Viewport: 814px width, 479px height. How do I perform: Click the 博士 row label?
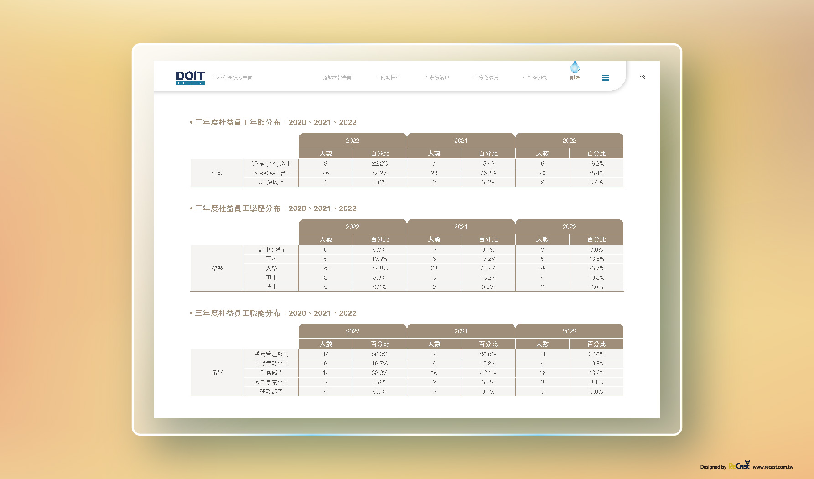pos(271,287)
